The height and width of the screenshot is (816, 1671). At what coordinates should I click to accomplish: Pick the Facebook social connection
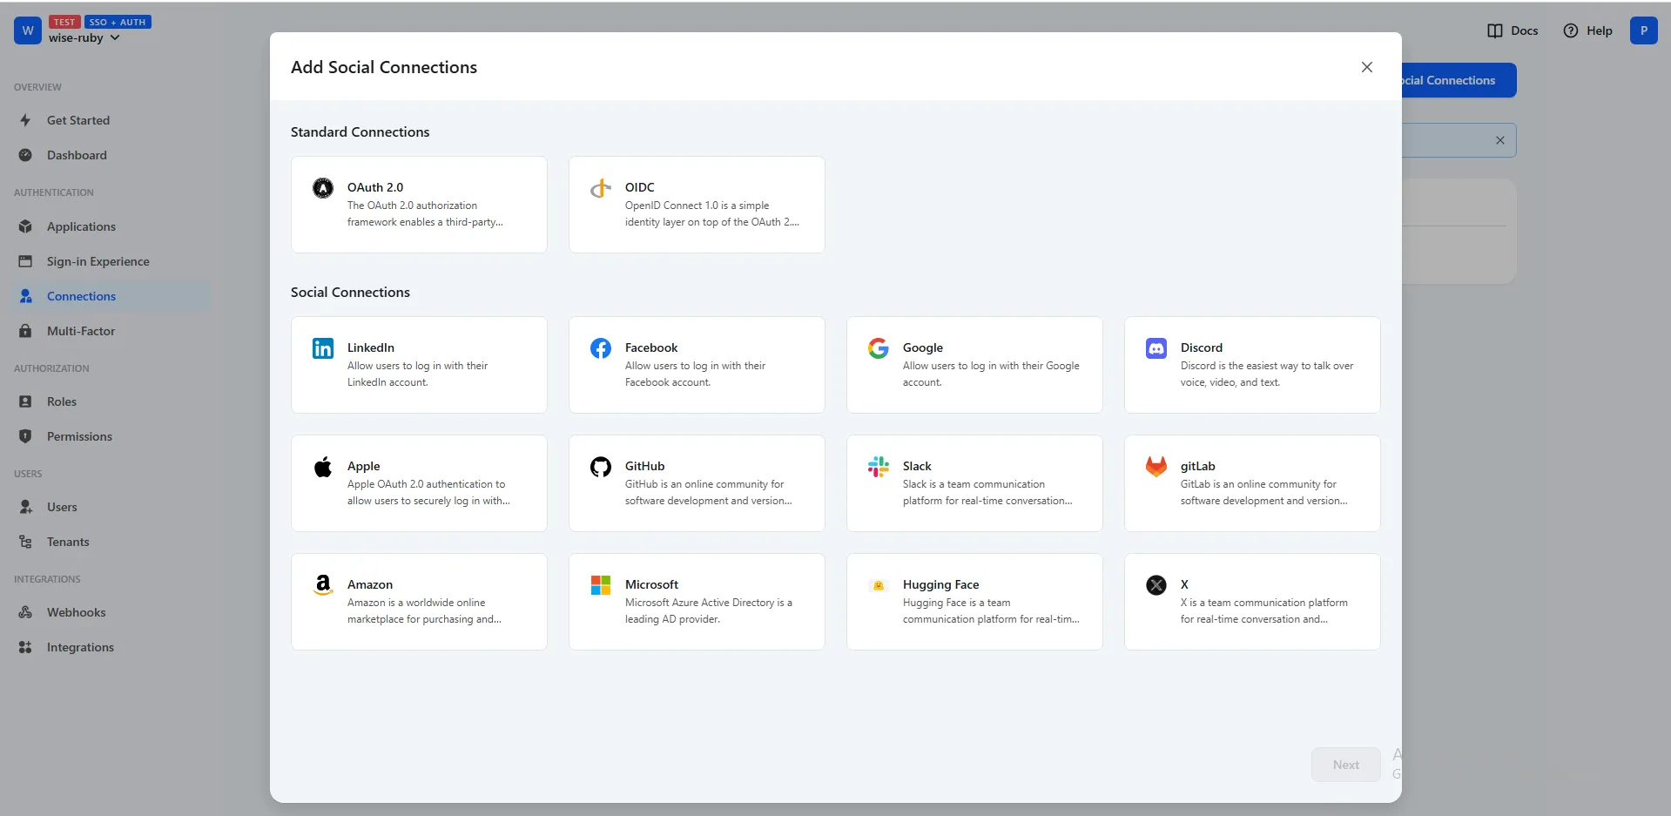pyautogui.click(x=696, y=364)
